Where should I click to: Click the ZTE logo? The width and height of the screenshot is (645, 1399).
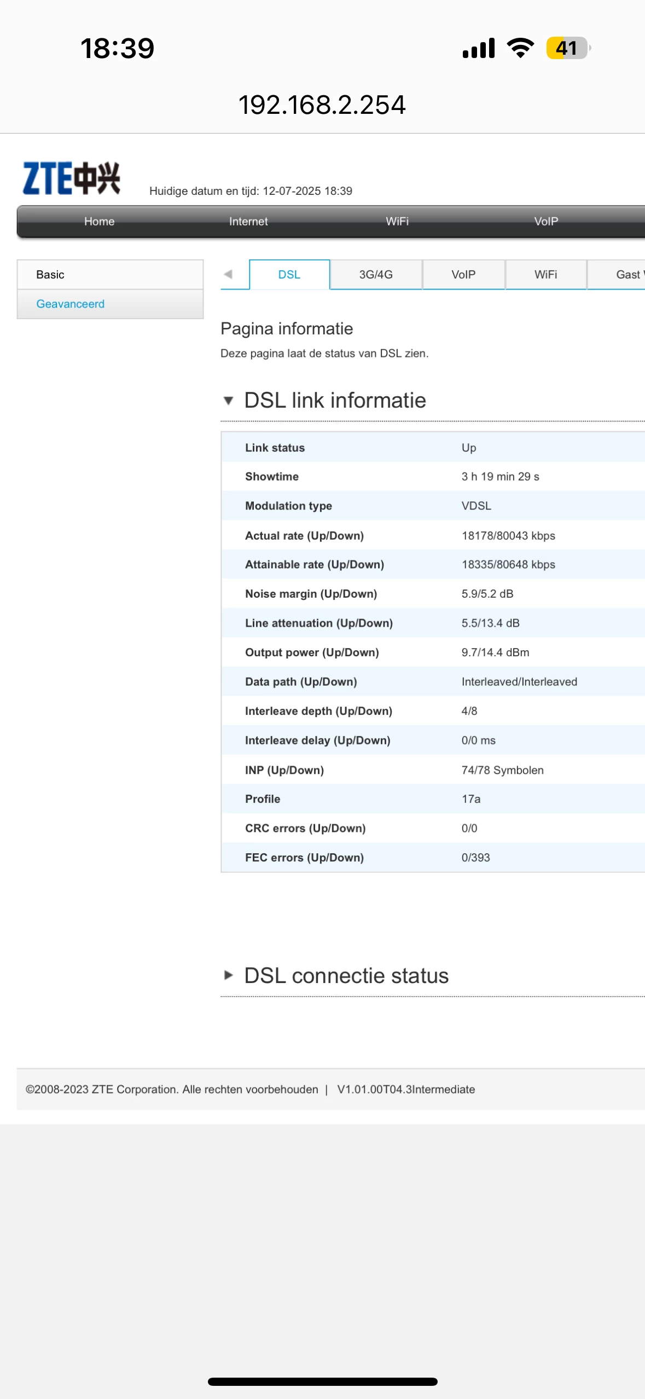pos(71,178)
